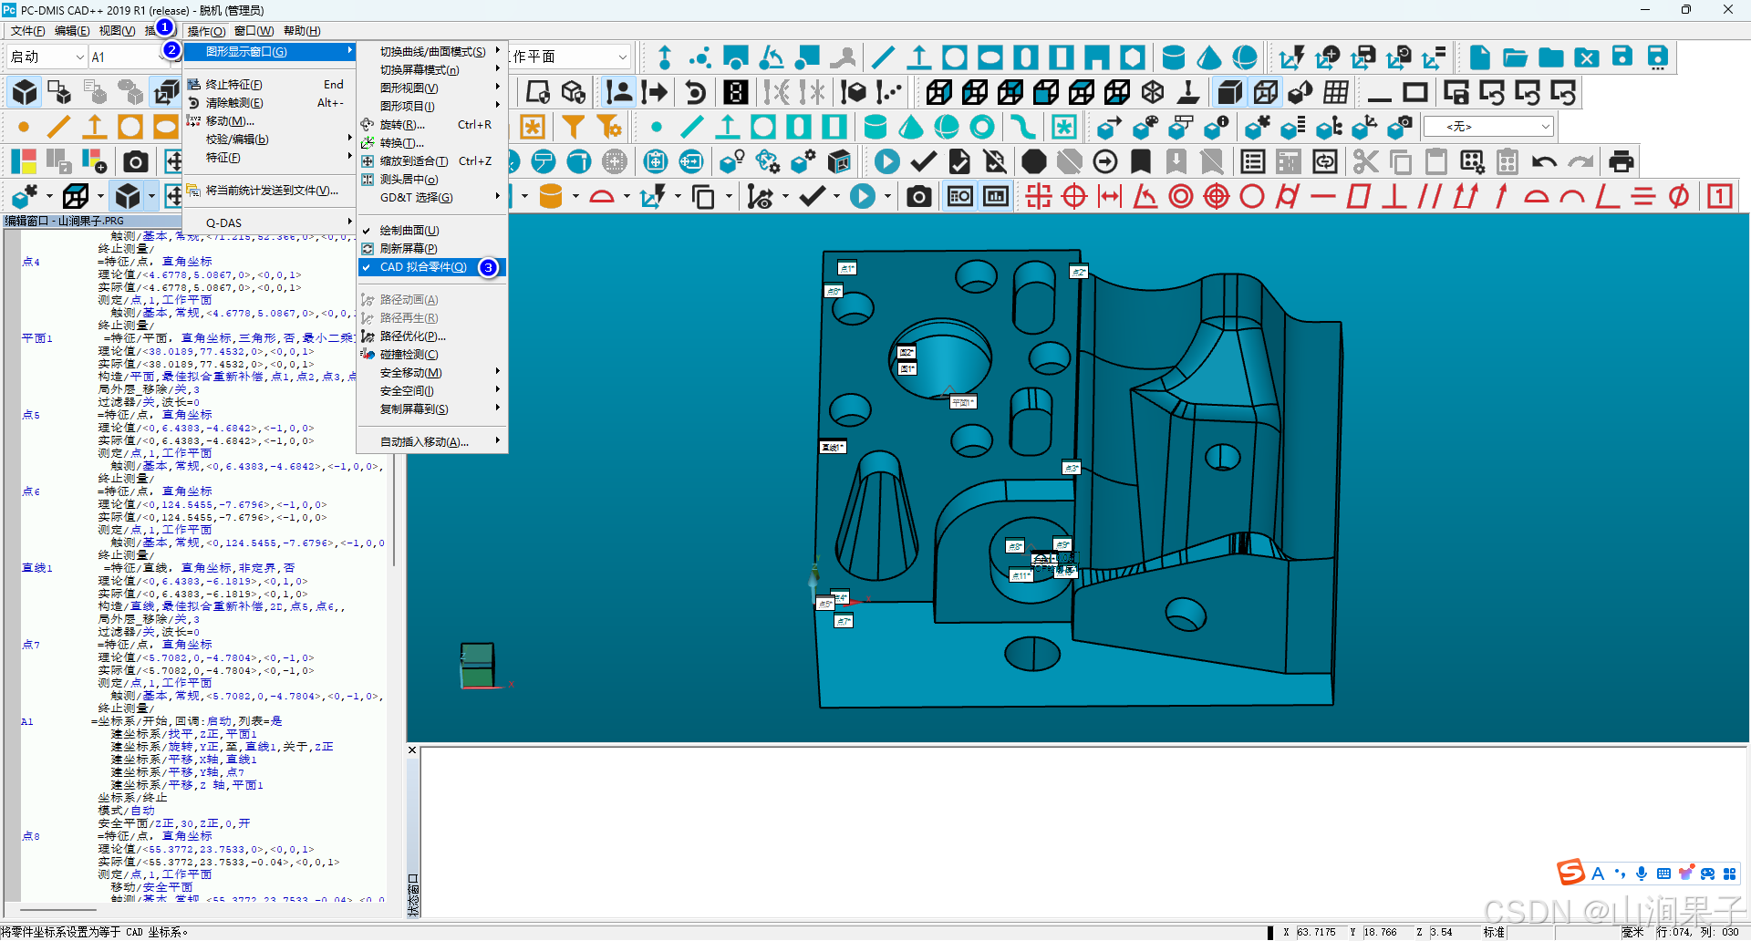1751x941 pixels.
Task: Expand the 复制屏幕到(S) submenu
Action: [x=431, y=409]
